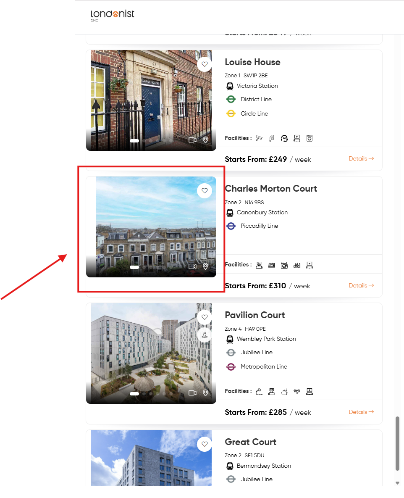Screen dimensions: 404x498
Task: Click the study desk lamp icon for Pavilion Court
Action: click(x=259, y=392)
